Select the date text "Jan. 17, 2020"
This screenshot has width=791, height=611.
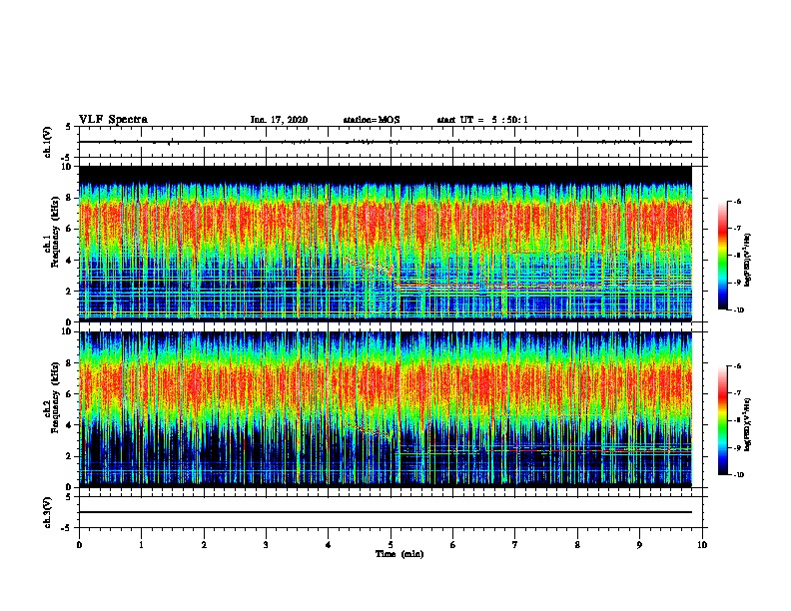click(x=279, y=120)
